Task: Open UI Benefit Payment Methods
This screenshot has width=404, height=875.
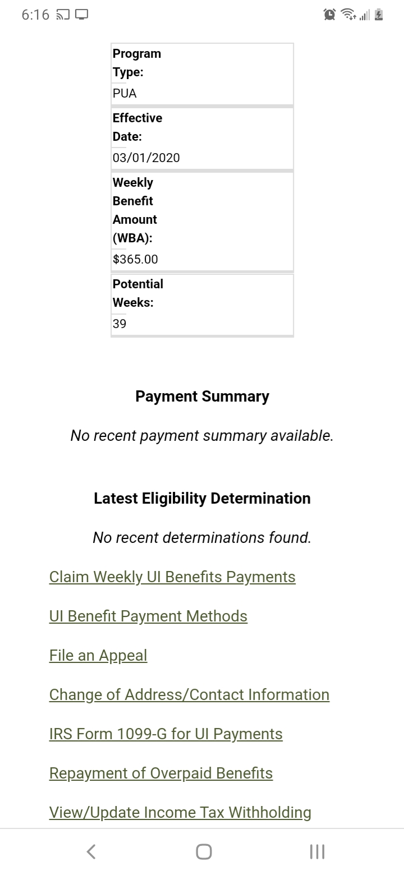Action: pyautogui.click(x=148, y=616)
